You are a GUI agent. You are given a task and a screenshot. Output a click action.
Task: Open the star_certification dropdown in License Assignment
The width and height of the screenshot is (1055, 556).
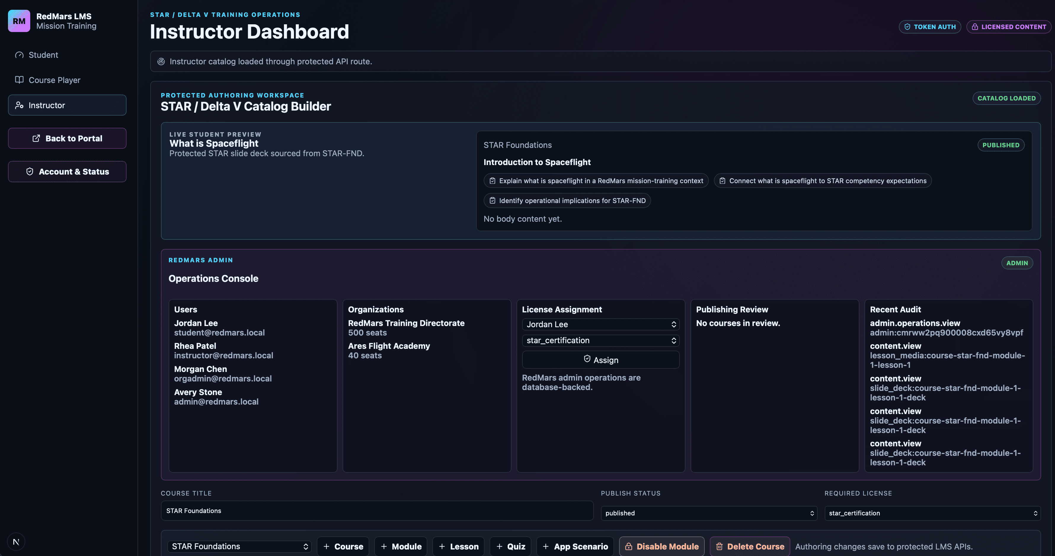(600, 341)
